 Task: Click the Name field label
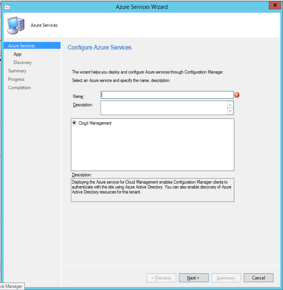pyautogui.click(x=79, y=97)
